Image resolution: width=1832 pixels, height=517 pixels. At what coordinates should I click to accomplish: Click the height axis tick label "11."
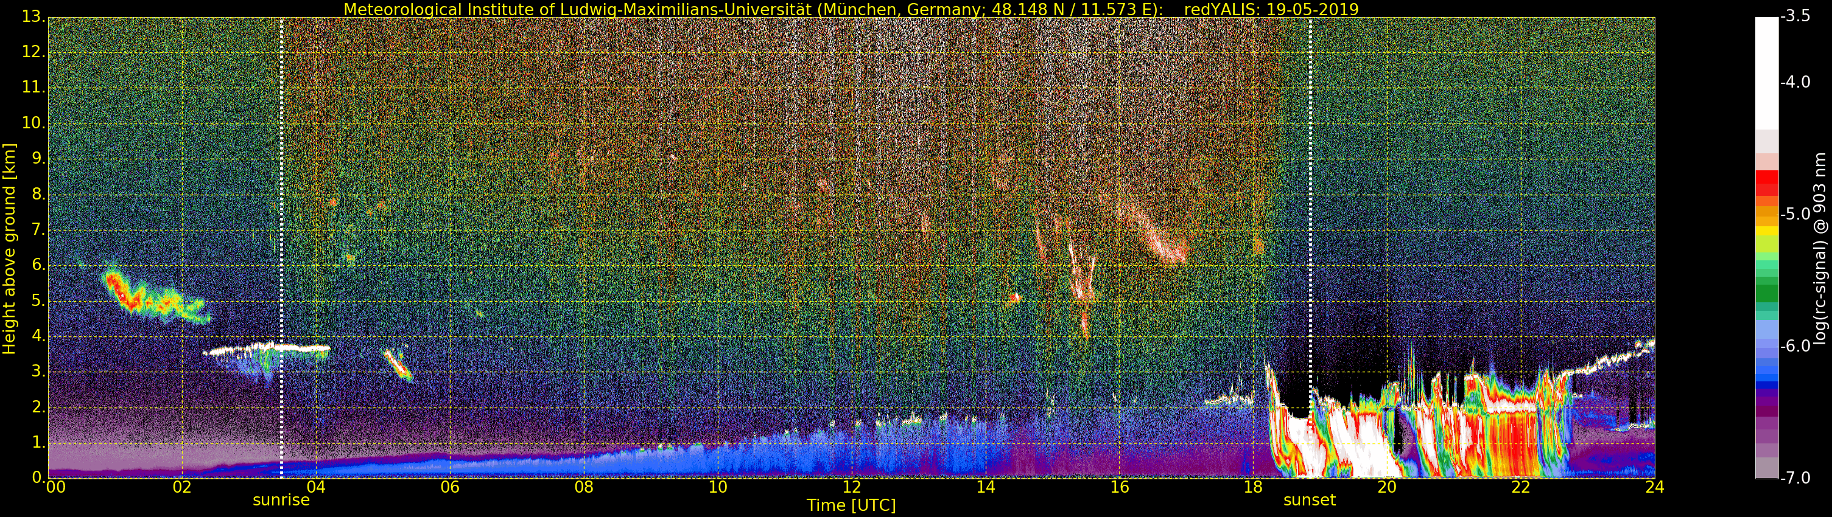(34, 88)
